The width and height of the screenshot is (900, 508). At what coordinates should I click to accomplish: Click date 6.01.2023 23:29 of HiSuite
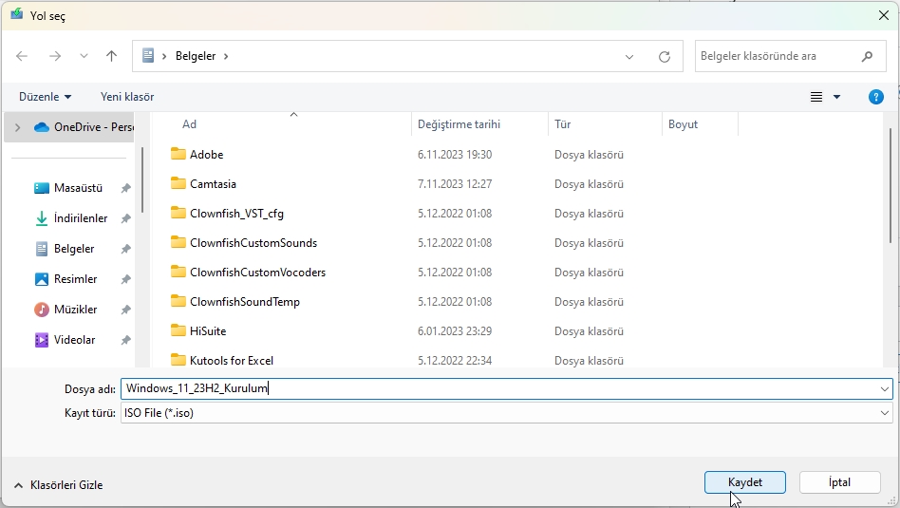coord(455,331)
